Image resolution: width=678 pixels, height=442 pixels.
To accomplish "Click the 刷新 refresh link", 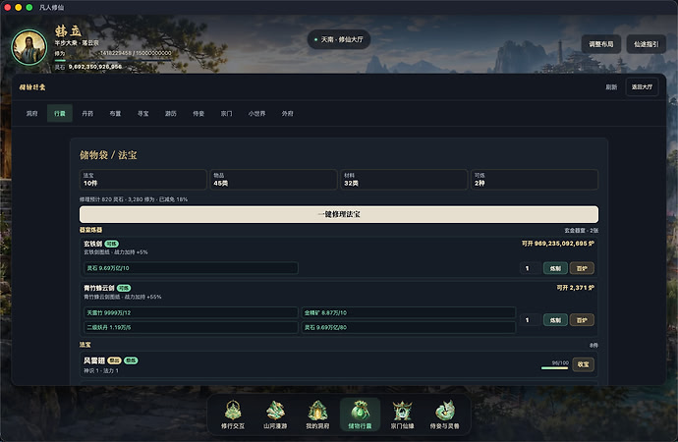I will pos(611,87).
